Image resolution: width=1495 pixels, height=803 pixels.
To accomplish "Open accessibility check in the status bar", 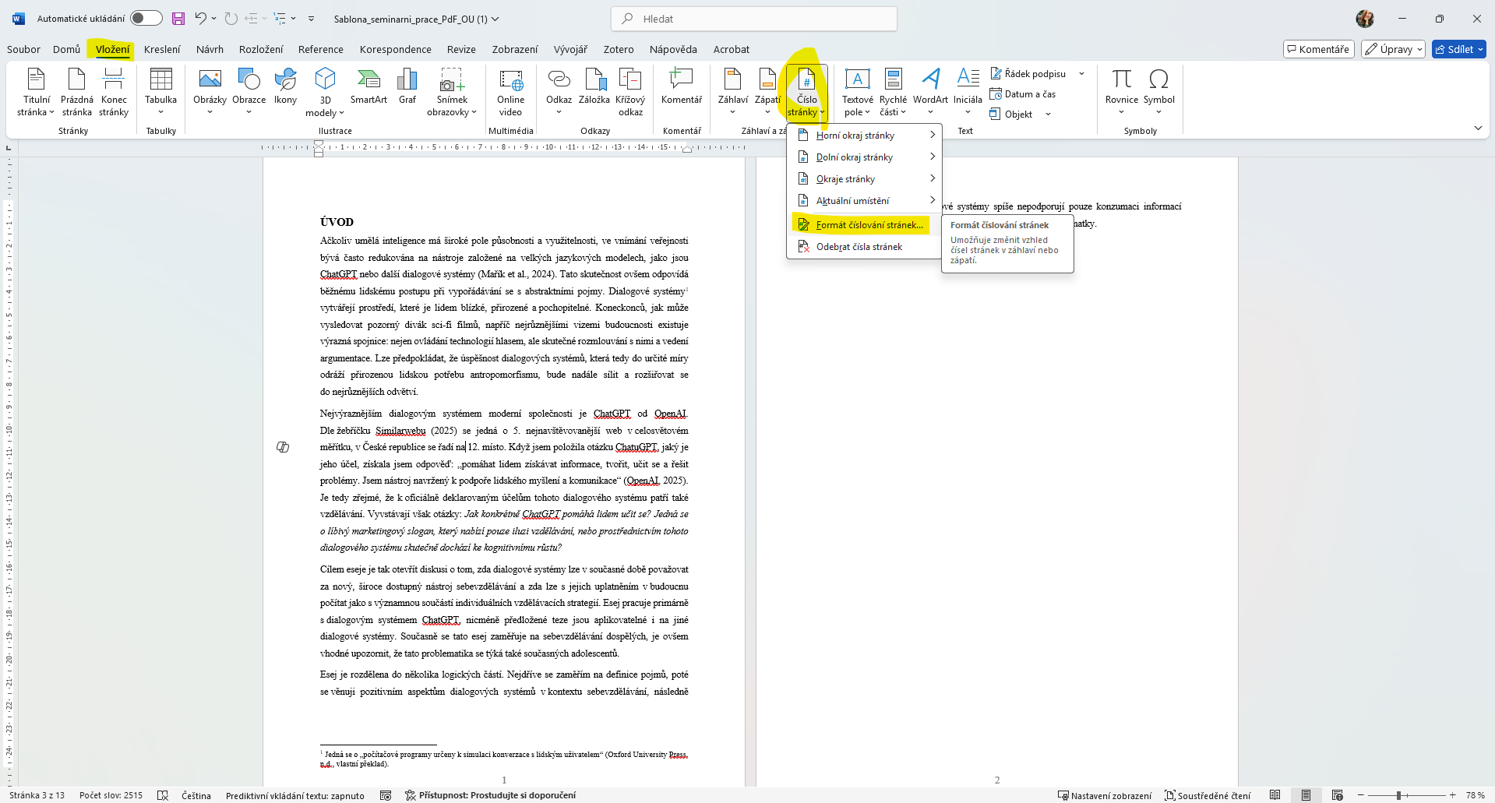I will (491, 795).
